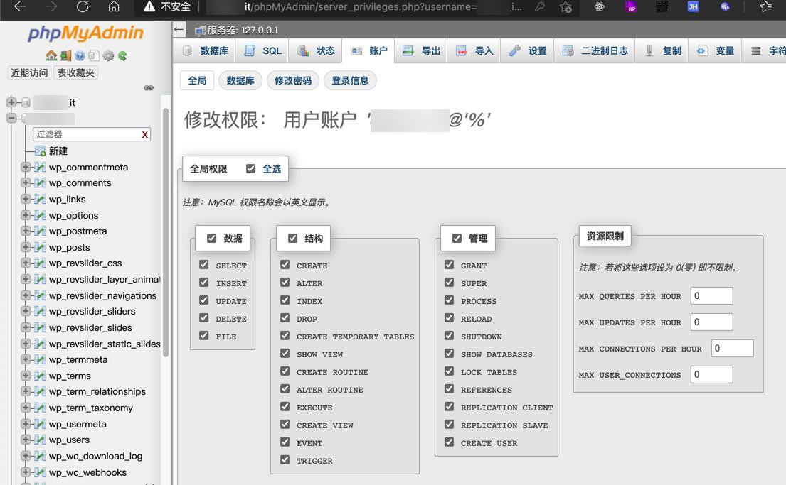Uncheck the CREATE USER privilege
786x485 pixels.
tap(449, 442)
